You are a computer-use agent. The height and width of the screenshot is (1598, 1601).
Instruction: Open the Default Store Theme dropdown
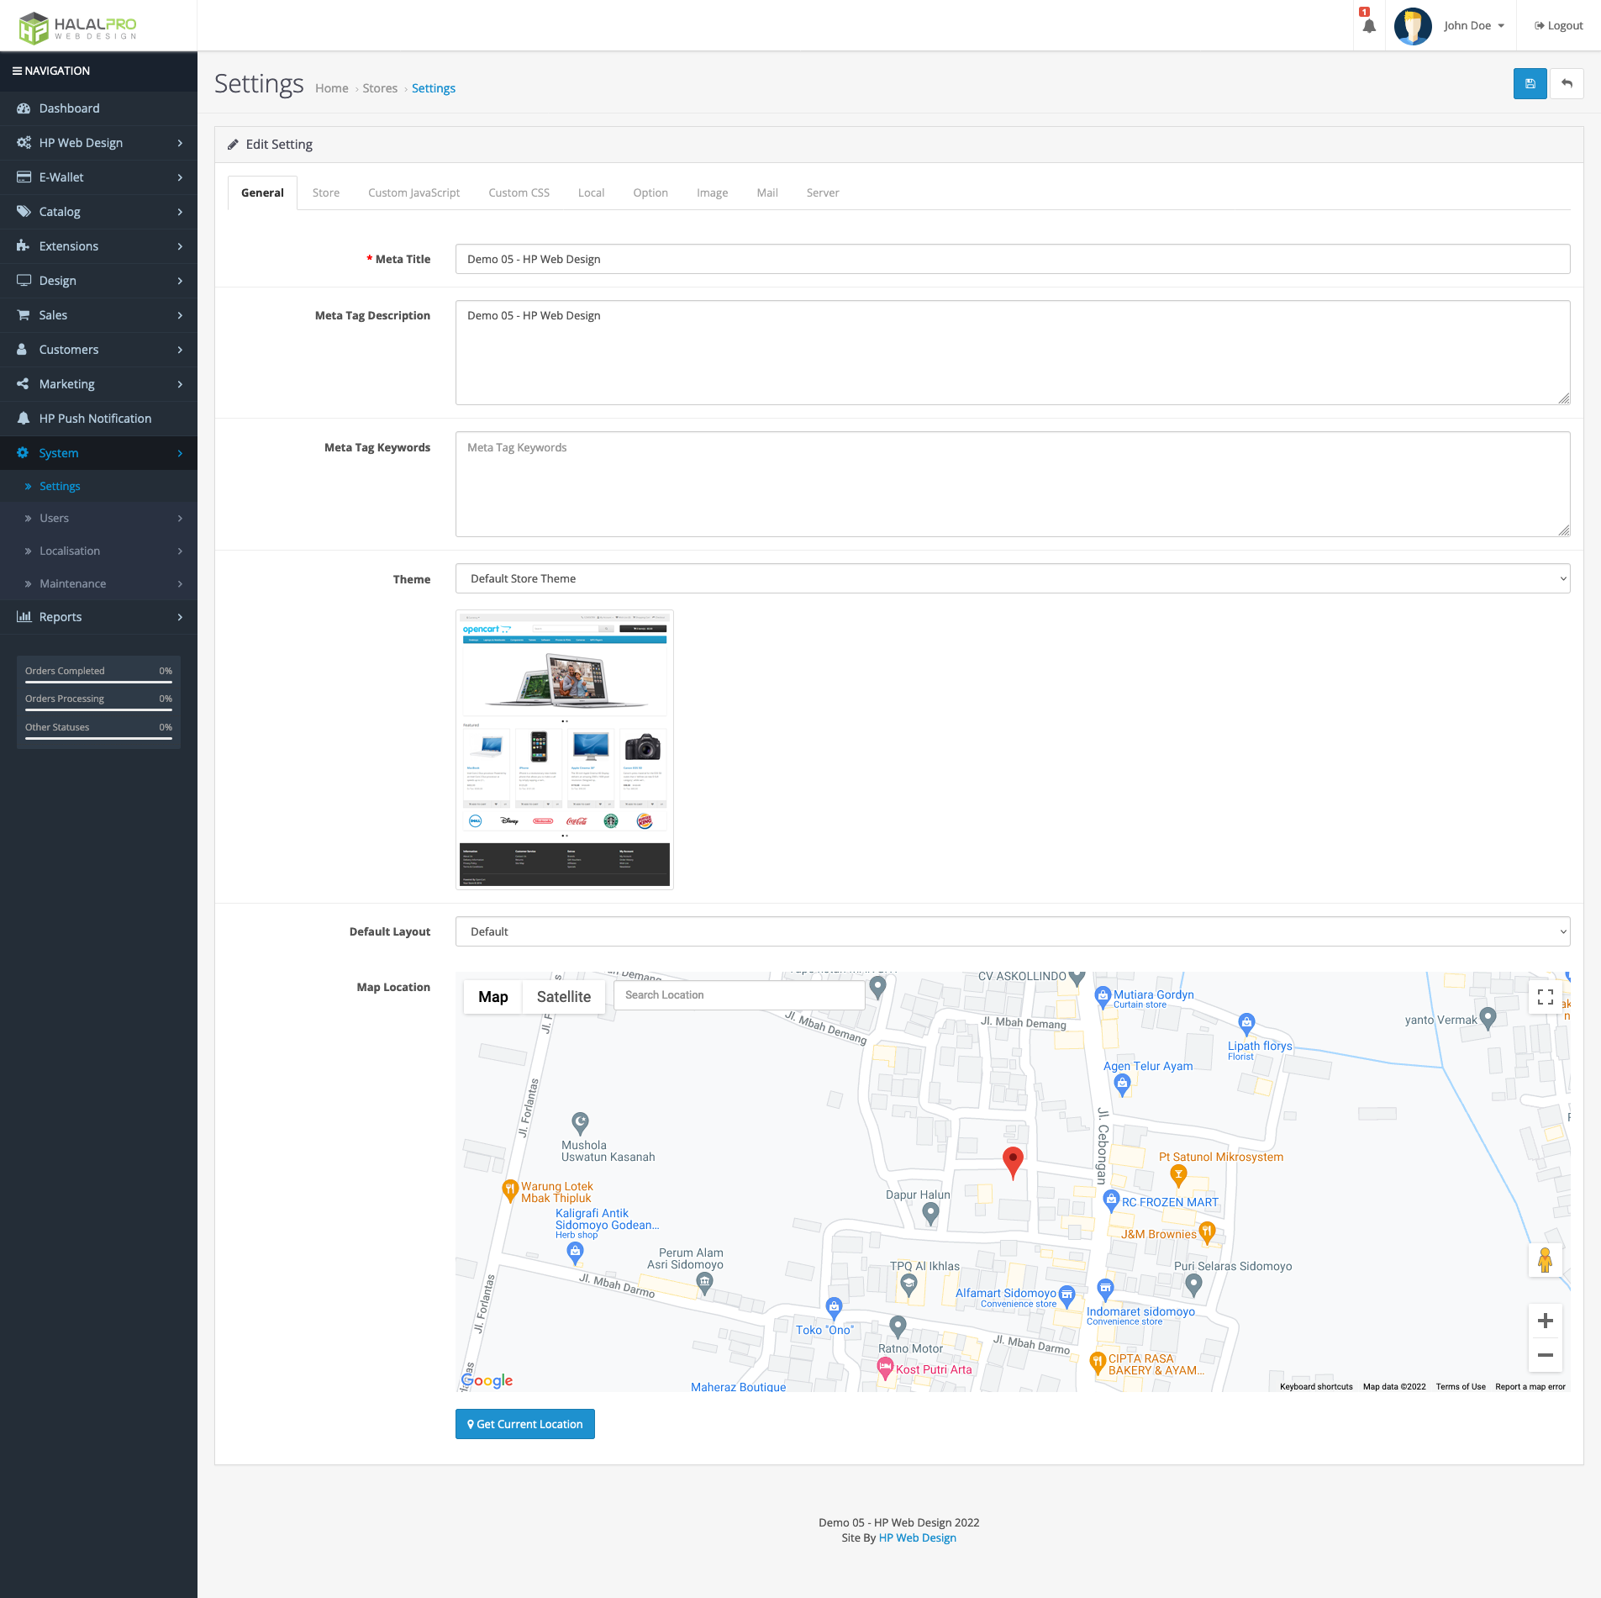tap(1010, 578)
